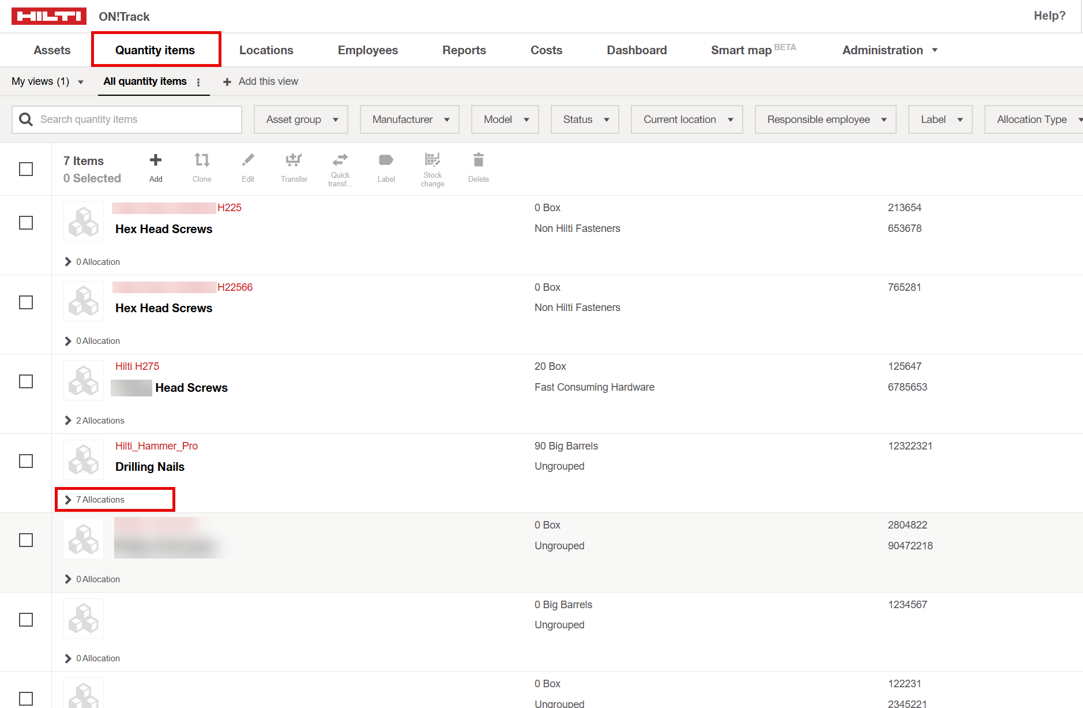The height and width of the screenshot is (708, 1083).
Task: Click the Stock change icon
Action: (432, 159)
